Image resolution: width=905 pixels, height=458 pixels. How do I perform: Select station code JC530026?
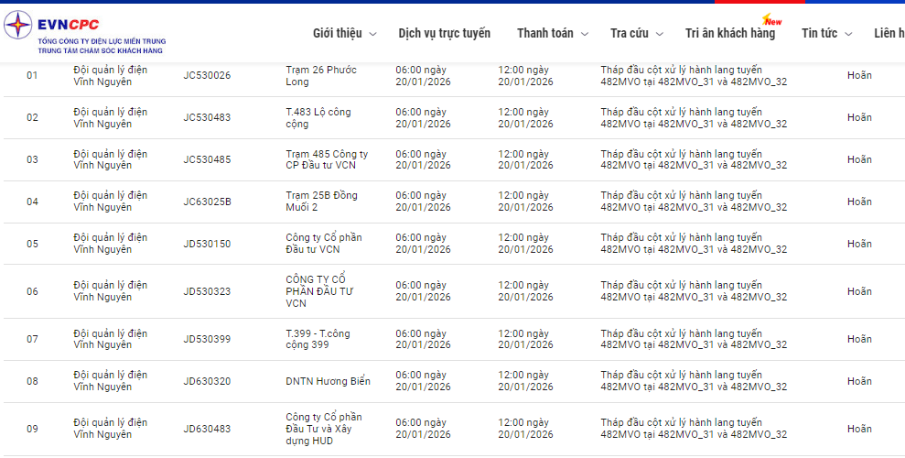207,75
